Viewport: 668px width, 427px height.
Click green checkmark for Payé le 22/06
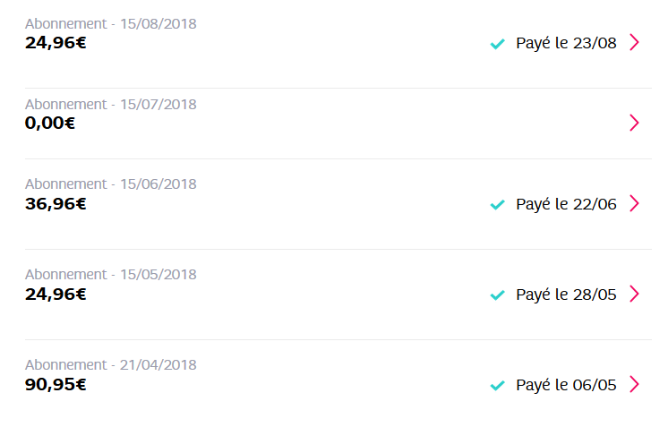coord(498,204)
